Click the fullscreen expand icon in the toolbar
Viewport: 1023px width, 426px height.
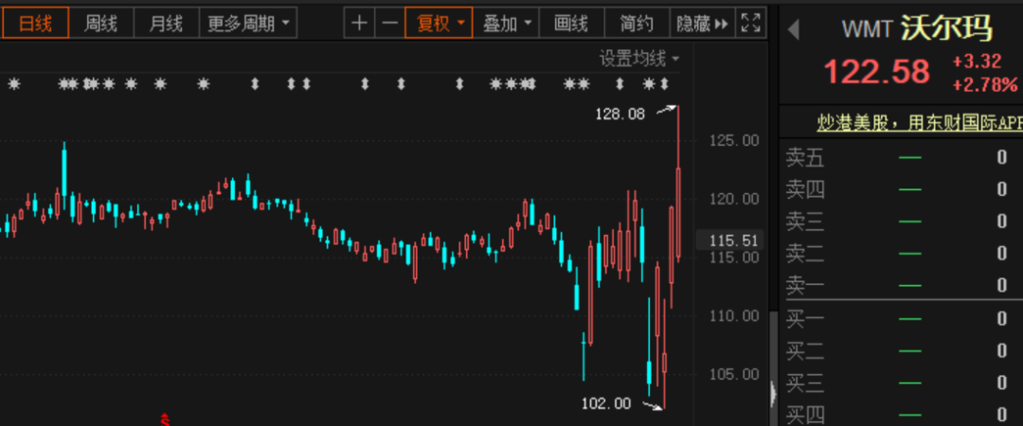pyautogui.click(x=750, y=24)
